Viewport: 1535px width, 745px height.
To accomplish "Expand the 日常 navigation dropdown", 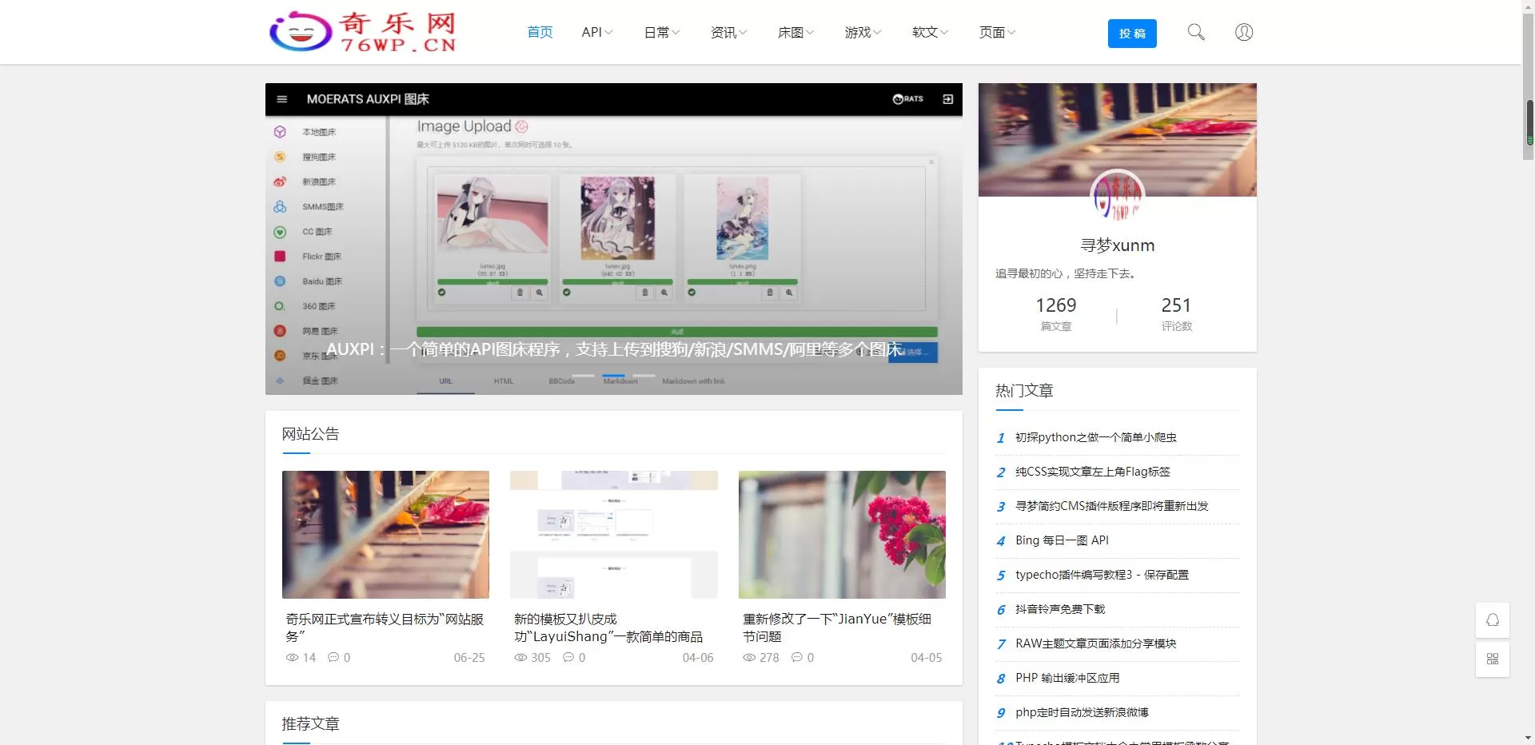I will coord(661,32).
